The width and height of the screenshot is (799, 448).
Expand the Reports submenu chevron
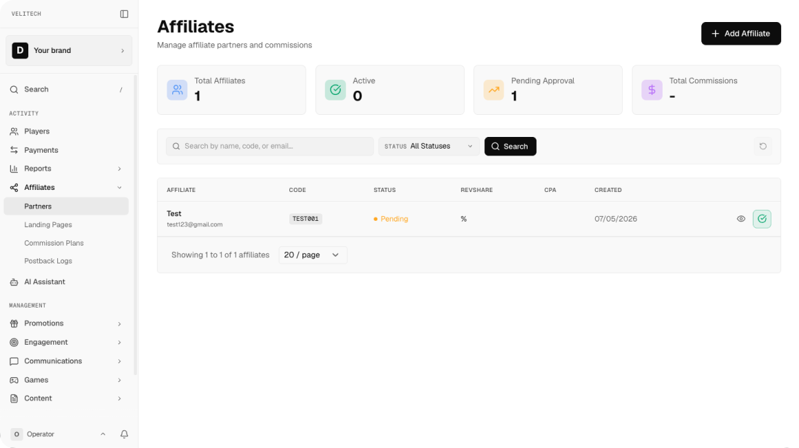click(119, 169)
